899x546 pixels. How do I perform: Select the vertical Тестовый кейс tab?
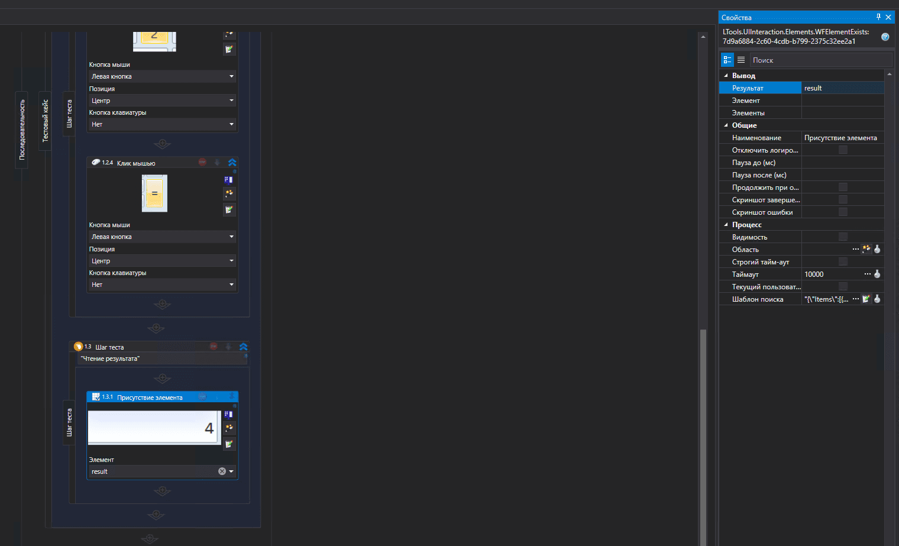45,121
